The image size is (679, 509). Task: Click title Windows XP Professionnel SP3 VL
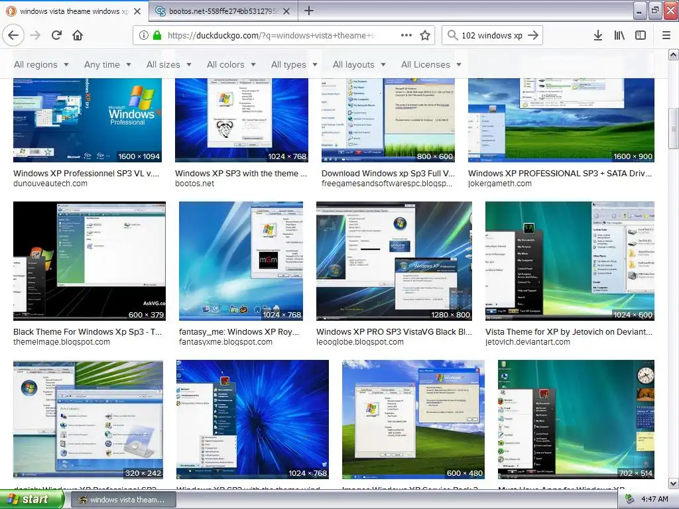(86, 173)
